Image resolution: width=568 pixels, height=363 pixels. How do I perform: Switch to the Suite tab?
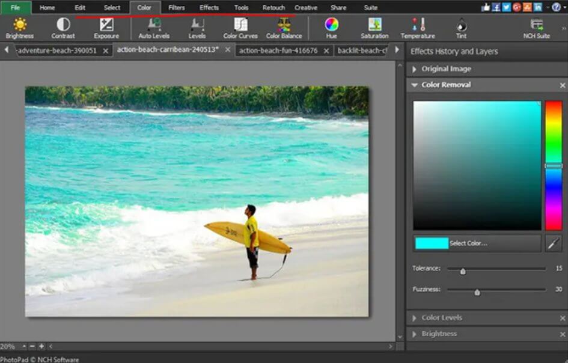[x=371, y=7]
